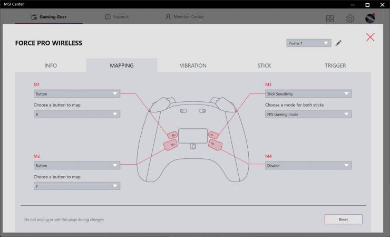Select the M3 paddle on controller diagram
This screenshot has height=237, width=390.
click(213, 135)
